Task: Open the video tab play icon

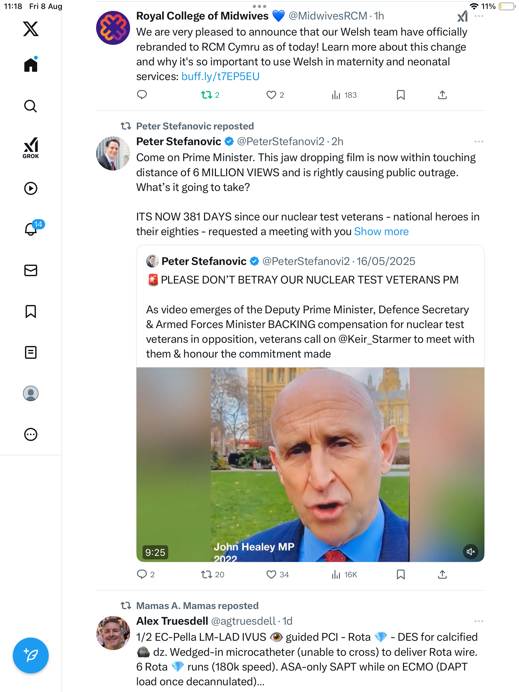Action: point(31,188)
